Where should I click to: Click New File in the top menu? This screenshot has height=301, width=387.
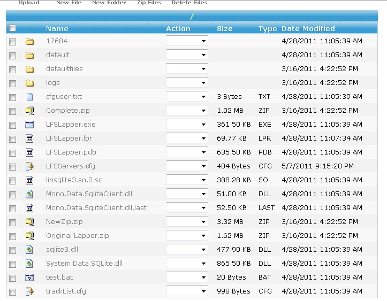click(69, 3)
